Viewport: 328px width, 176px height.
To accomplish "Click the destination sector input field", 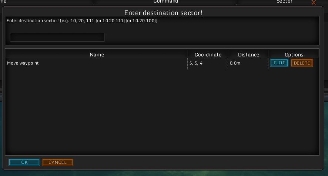I will pyautogui.click(x=57, y=37).
